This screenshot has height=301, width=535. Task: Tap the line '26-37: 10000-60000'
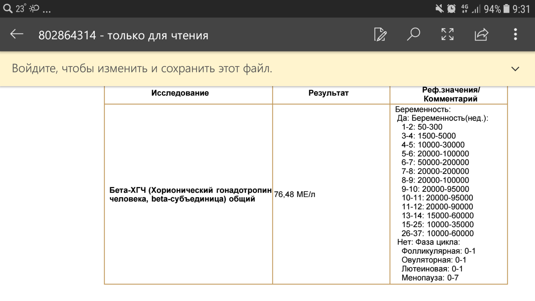click(x=438, y=233)
